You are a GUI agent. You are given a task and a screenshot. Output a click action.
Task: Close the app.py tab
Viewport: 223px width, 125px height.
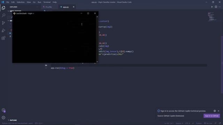click(74, 7)
